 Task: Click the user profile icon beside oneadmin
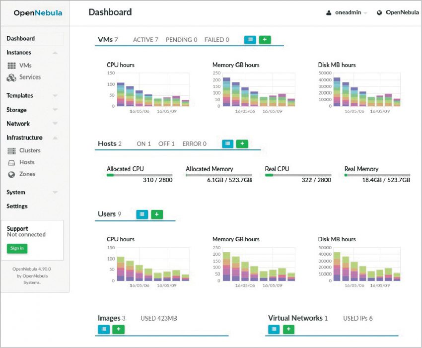[329, 12]
